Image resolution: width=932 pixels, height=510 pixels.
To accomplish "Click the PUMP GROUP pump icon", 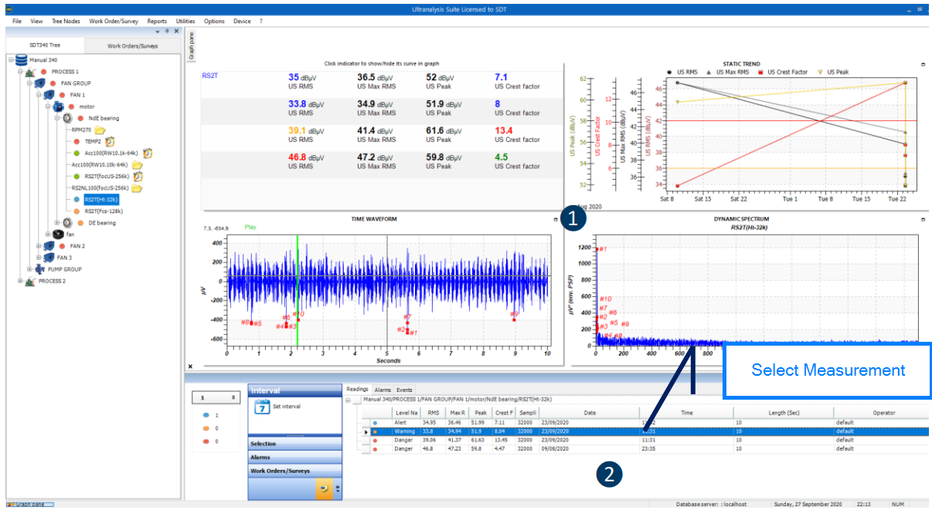I will (39, 269).
